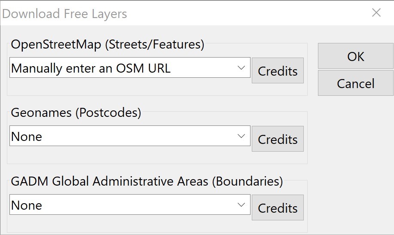The image size is (394, 235).
Task: Click blank space below the Geonames combo box
Action: [x=129, y=156]
